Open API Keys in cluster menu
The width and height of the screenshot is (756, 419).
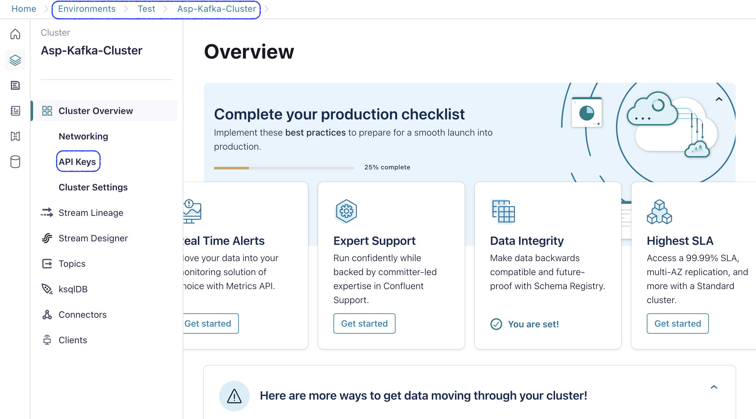(x=77, y=162)
